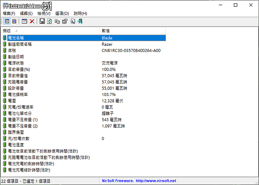Save selected items with floppy disk icon
Image resolution: width=259 pixels, height=185 pixels.
(x=42, y=21)
